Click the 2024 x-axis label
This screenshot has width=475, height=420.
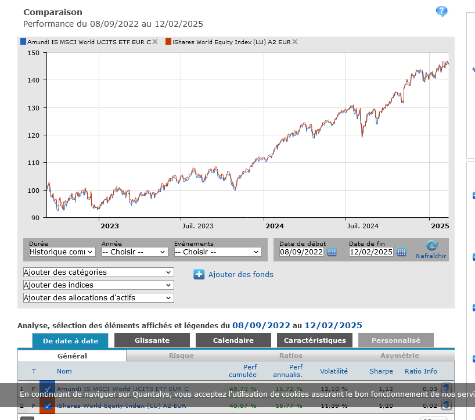coord(275,226)
